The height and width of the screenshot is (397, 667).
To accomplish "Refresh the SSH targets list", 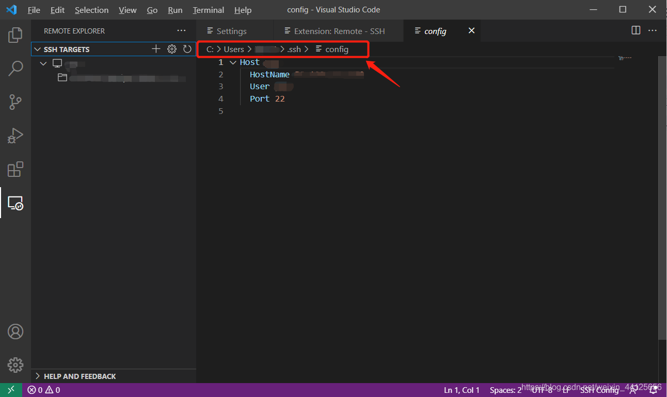I will [x=187, y=49].
